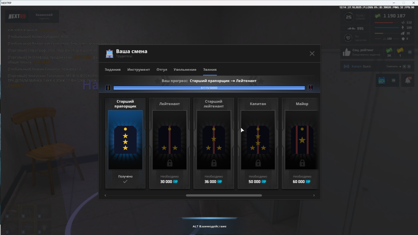The height and width of the screenshot is (235, 418).
Task: Click the green cash icon near balance
Action: pyautogui.click(x=377, y=16)
